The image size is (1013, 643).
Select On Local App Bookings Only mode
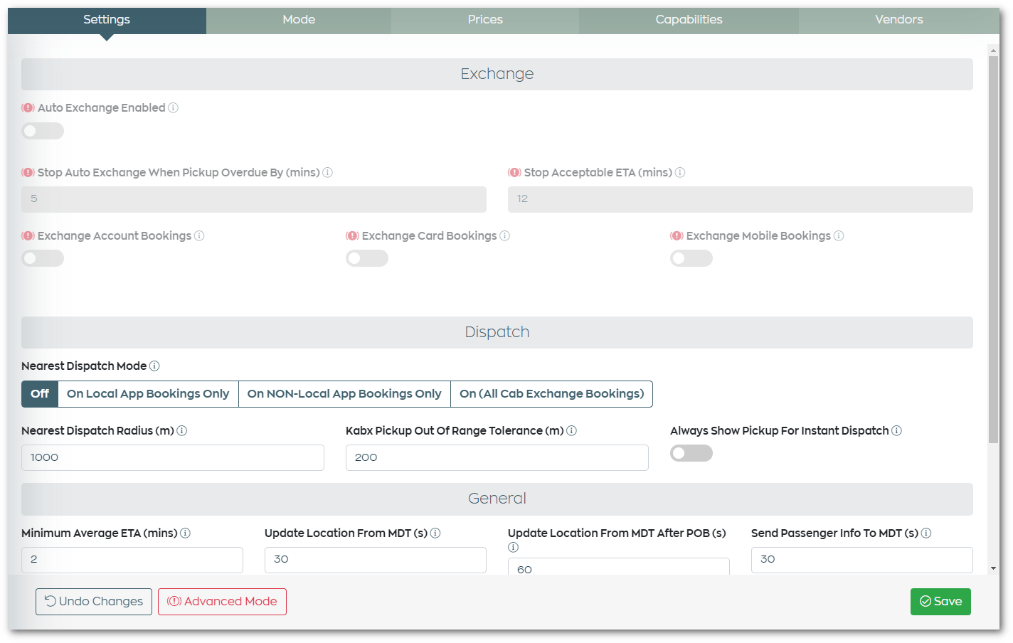pyautogui.click(x=147, y=393)
